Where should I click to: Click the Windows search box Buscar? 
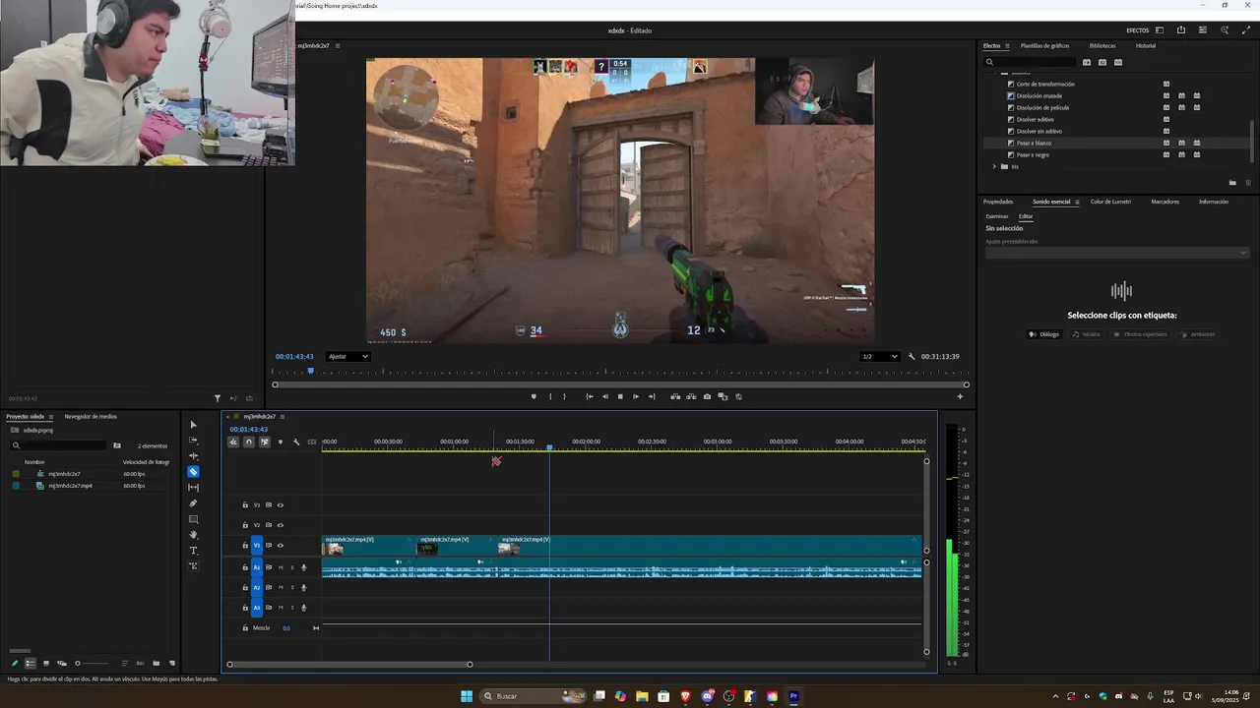pos(532,696)
